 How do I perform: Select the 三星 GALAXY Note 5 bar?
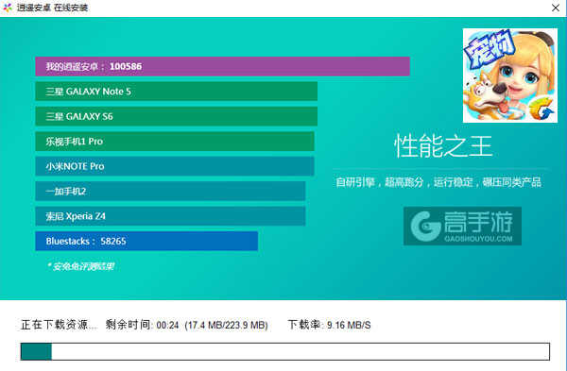(177, 92)
